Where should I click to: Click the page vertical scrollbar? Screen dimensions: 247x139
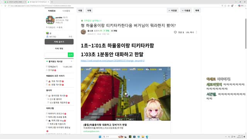coord(246,34)
